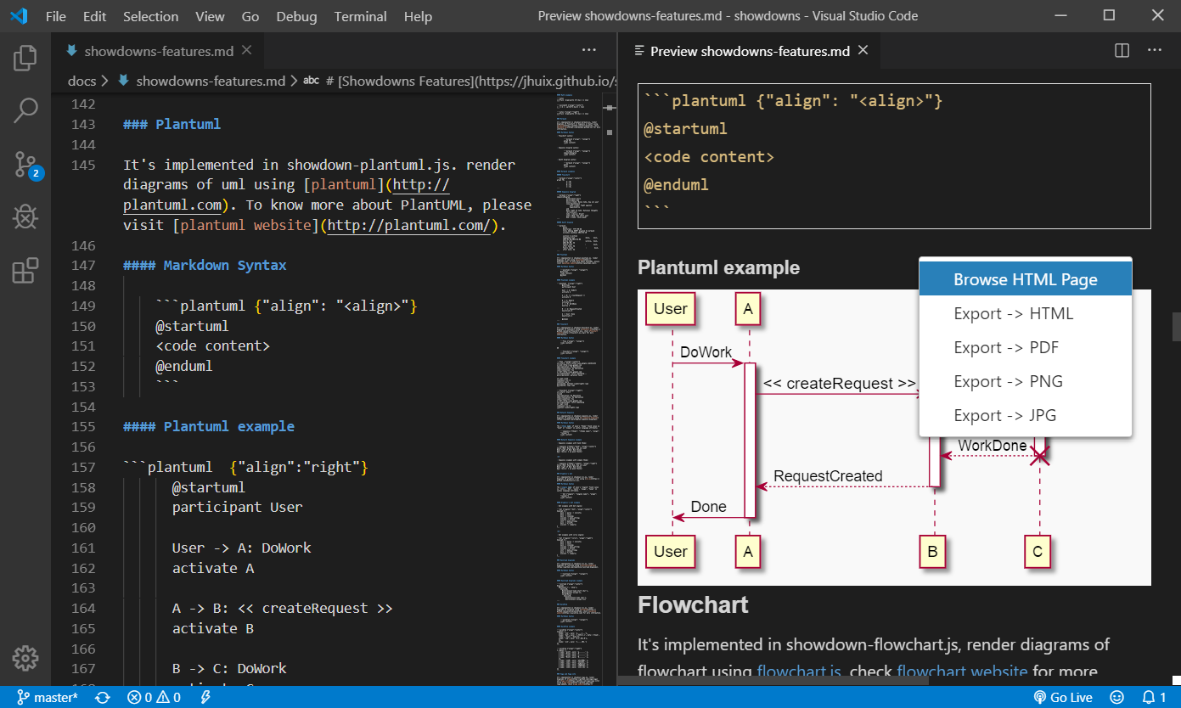Open the flowchart website link
This screenshot has height=708, width=1181.
coord(962,671)
